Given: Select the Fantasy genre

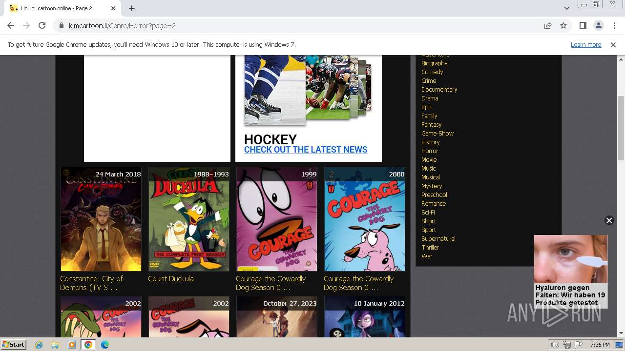Looking at the screenshot, I should [431, 124].
